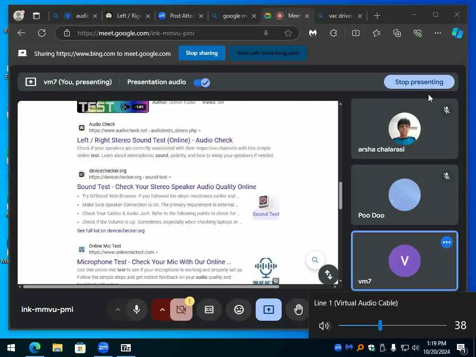Viewport: 476px width, 357px height.
Task: Open the Collections icon
Action: click(x=397, y=33)
